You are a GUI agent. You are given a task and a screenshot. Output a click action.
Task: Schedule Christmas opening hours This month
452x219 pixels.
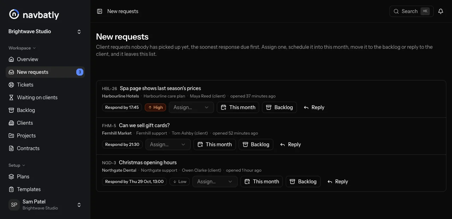click(262, 182)
